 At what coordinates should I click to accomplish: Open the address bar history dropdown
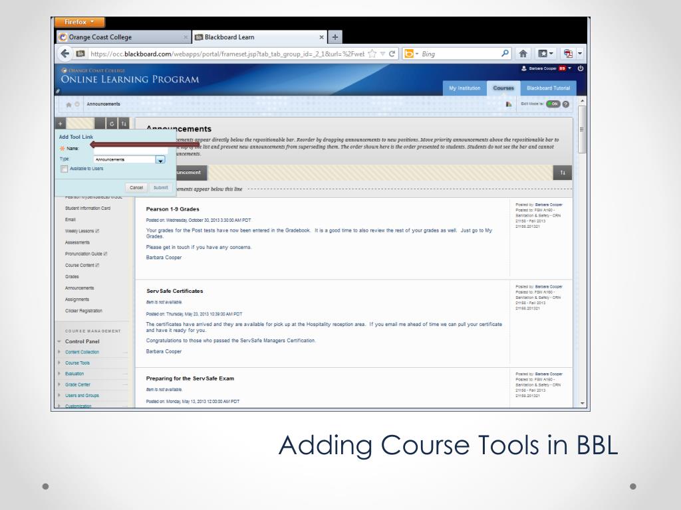(x=382, y=54)
